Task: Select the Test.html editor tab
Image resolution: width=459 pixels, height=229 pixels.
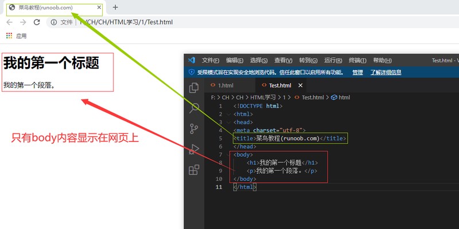Action: (280, 85)
